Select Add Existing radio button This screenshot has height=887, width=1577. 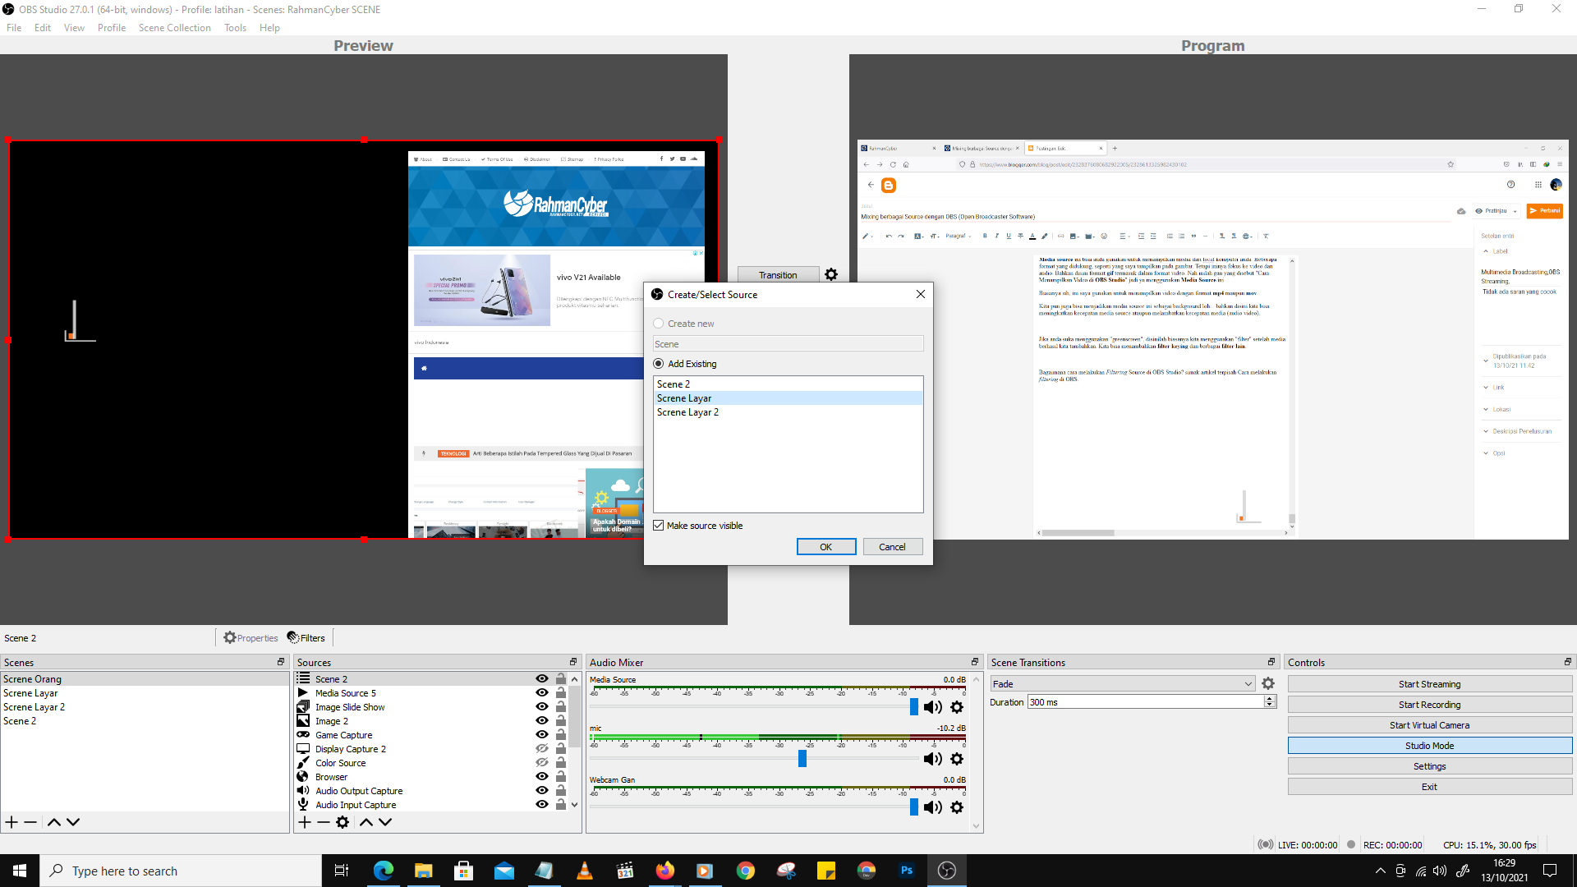tap(659, 363)
